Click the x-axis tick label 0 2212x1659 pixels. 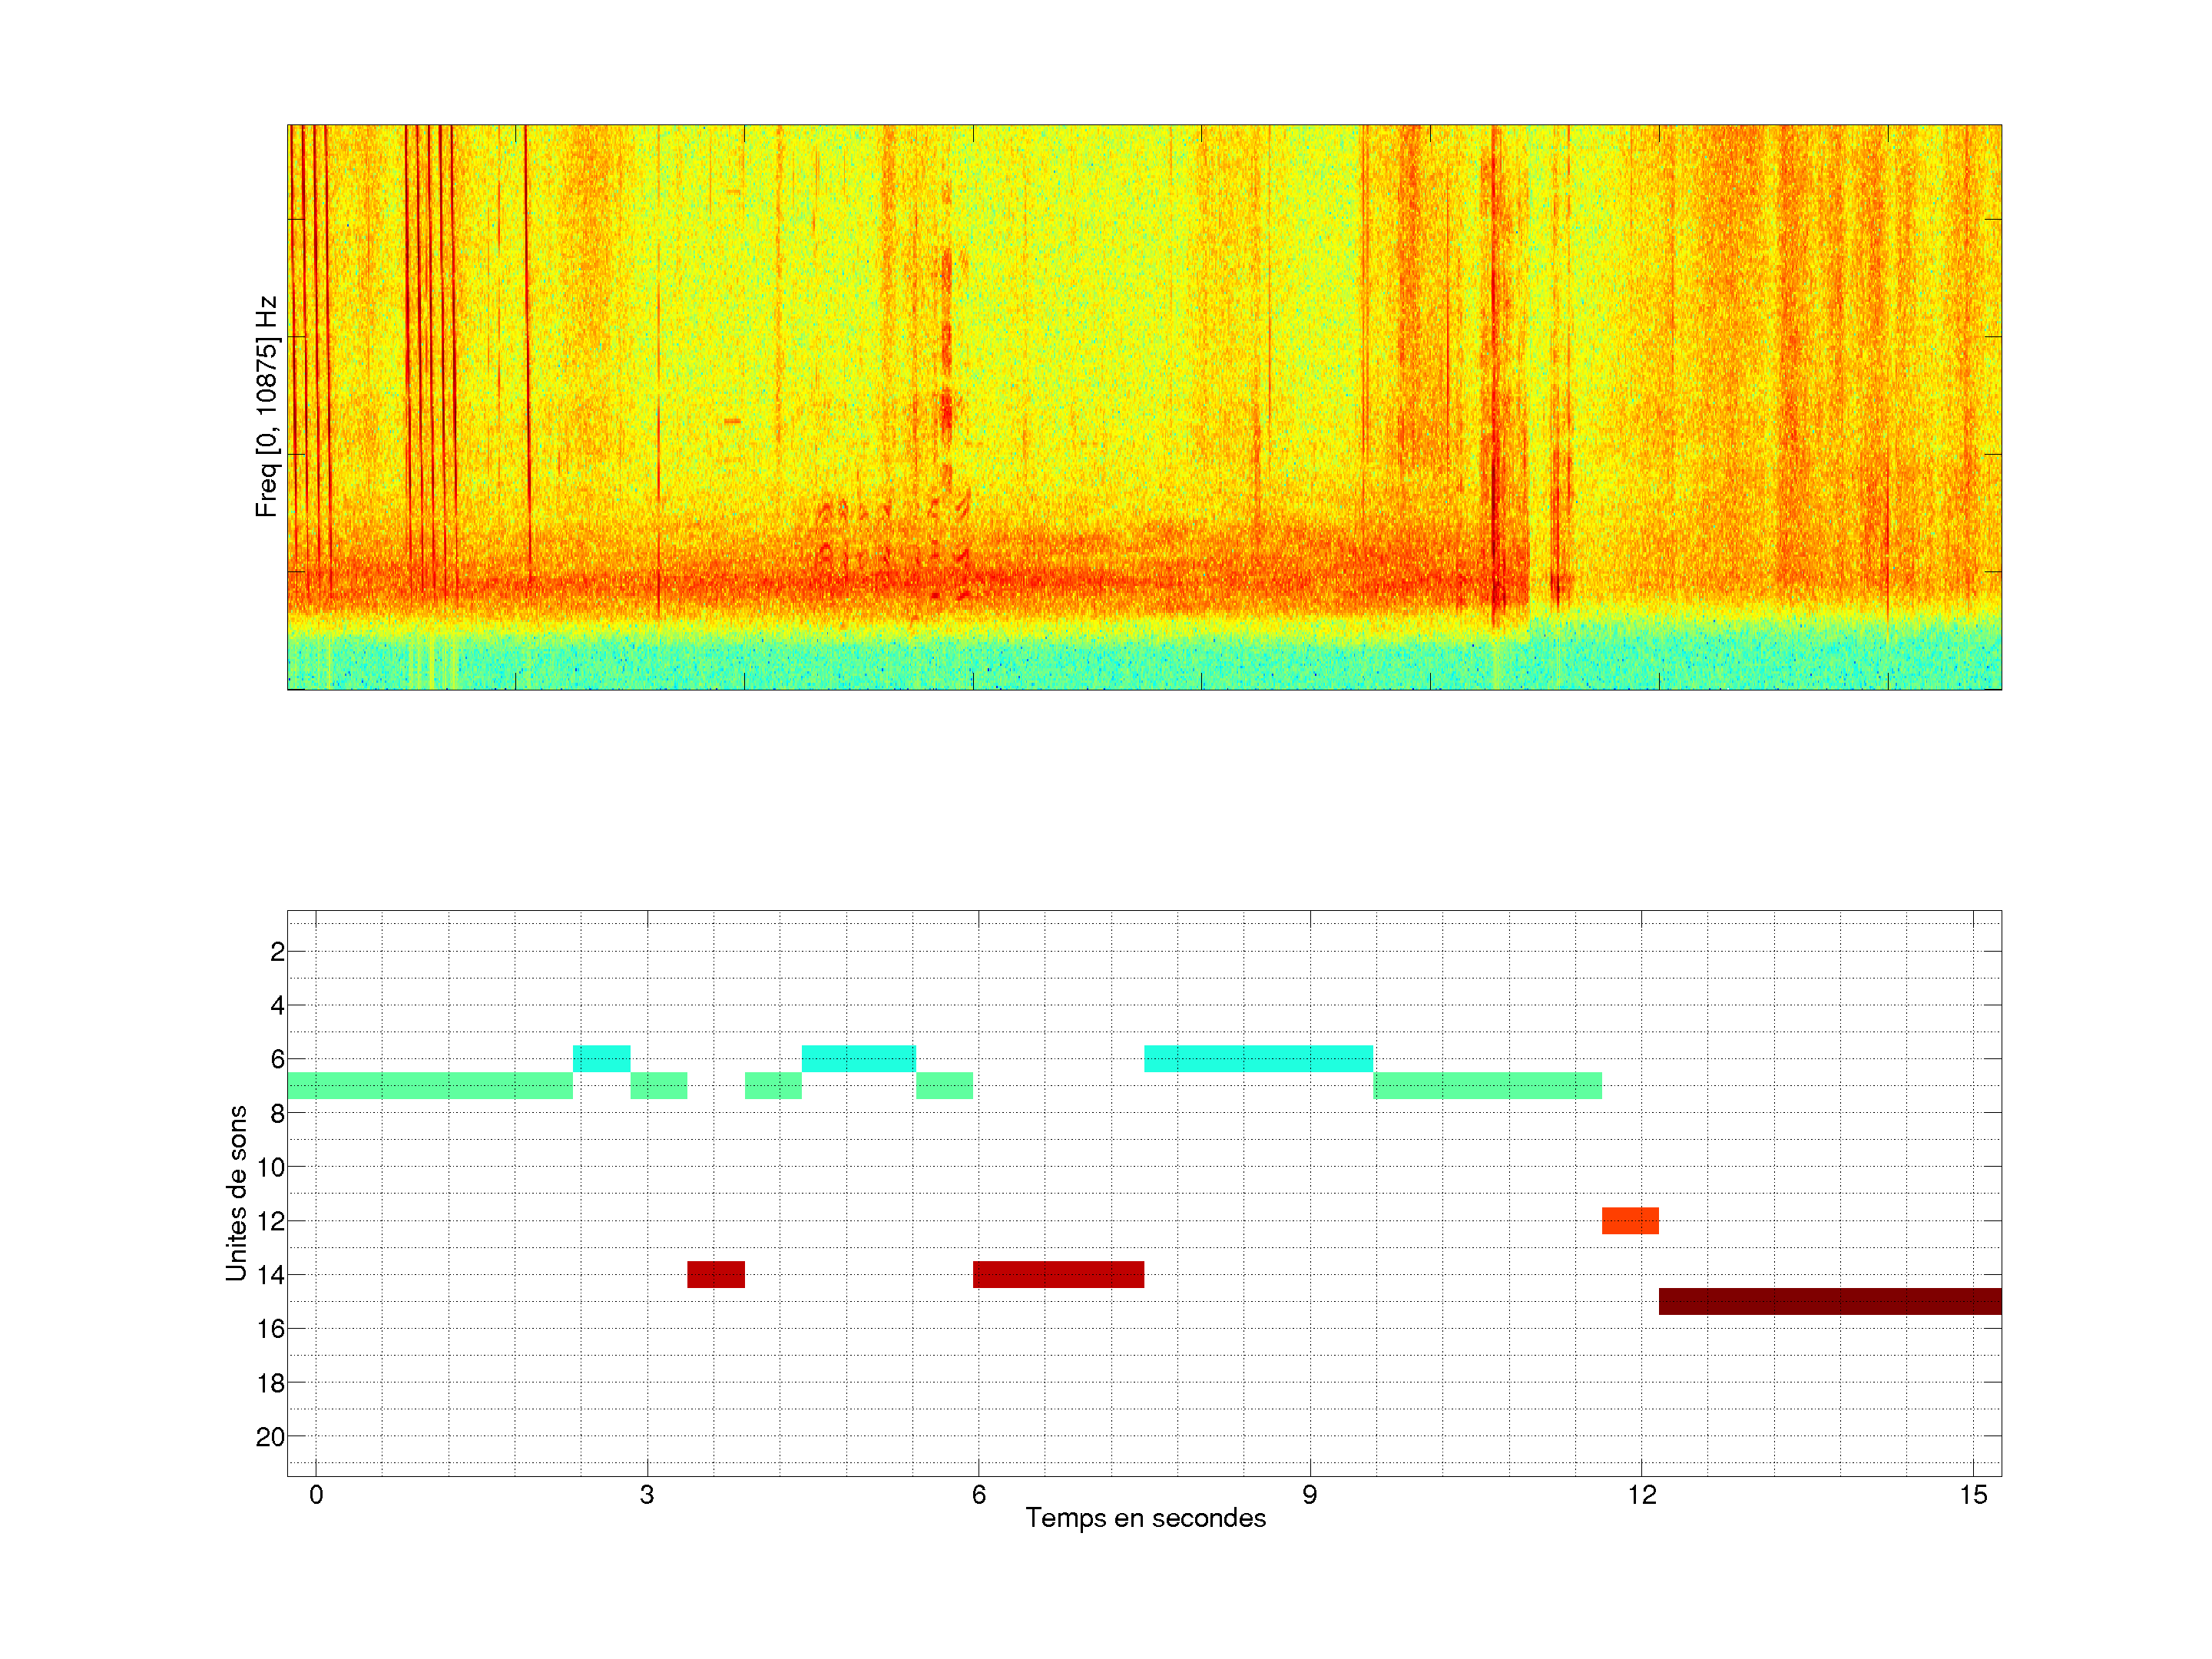point(316,1495)
